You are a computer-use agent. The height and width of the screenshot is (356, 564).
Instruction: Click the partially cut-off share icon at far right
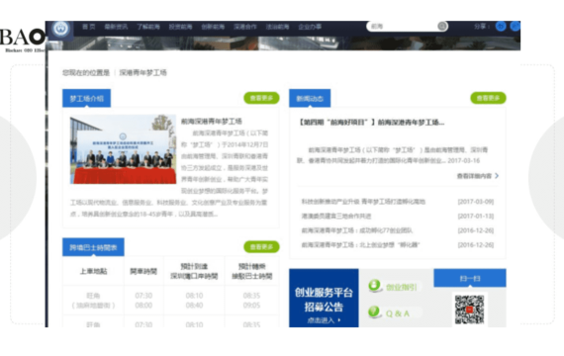(516, 27)
